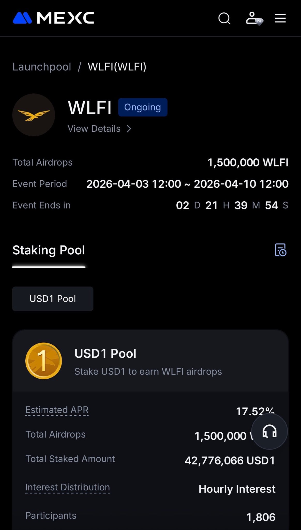
Task: Go back to Launchpool breadcrumb
Action: (42, 67)
